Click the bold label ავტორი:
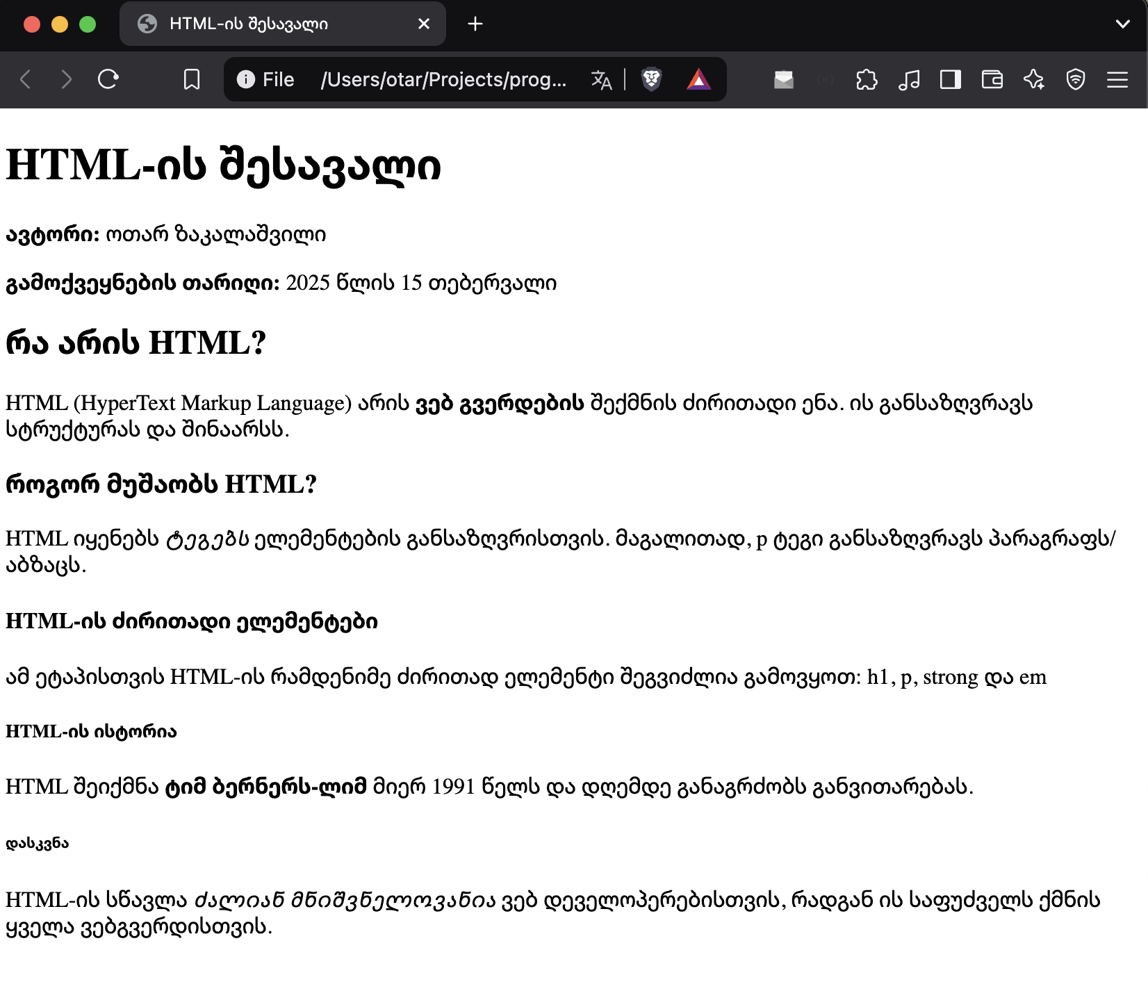This screenshot has height=998, width=1148. (53, 235)
